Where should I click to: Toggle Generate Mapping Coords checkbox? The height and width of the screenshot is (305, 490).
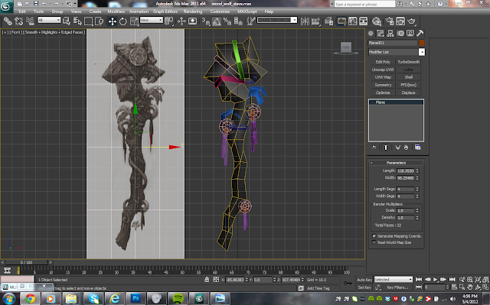click(x=374, y=236)
